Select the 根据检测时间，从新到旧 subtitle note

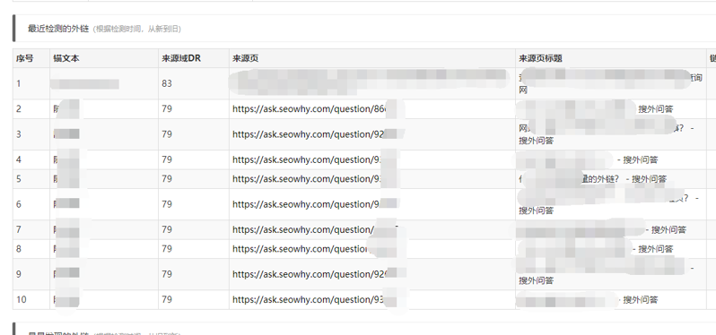pyautogui.click(x=137, y=29)
